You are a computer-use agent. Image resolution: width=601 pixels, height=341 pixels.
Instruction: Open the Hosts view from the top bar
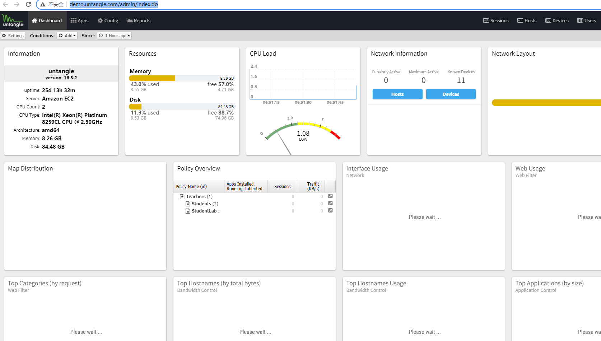pyautogui.click(x=527, y=20)
